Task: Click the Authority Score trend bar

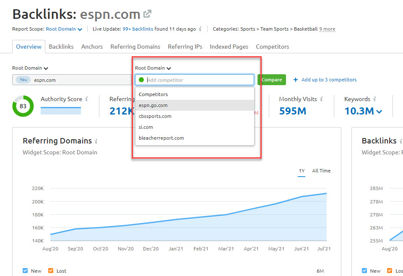Action: pos(61,111)
